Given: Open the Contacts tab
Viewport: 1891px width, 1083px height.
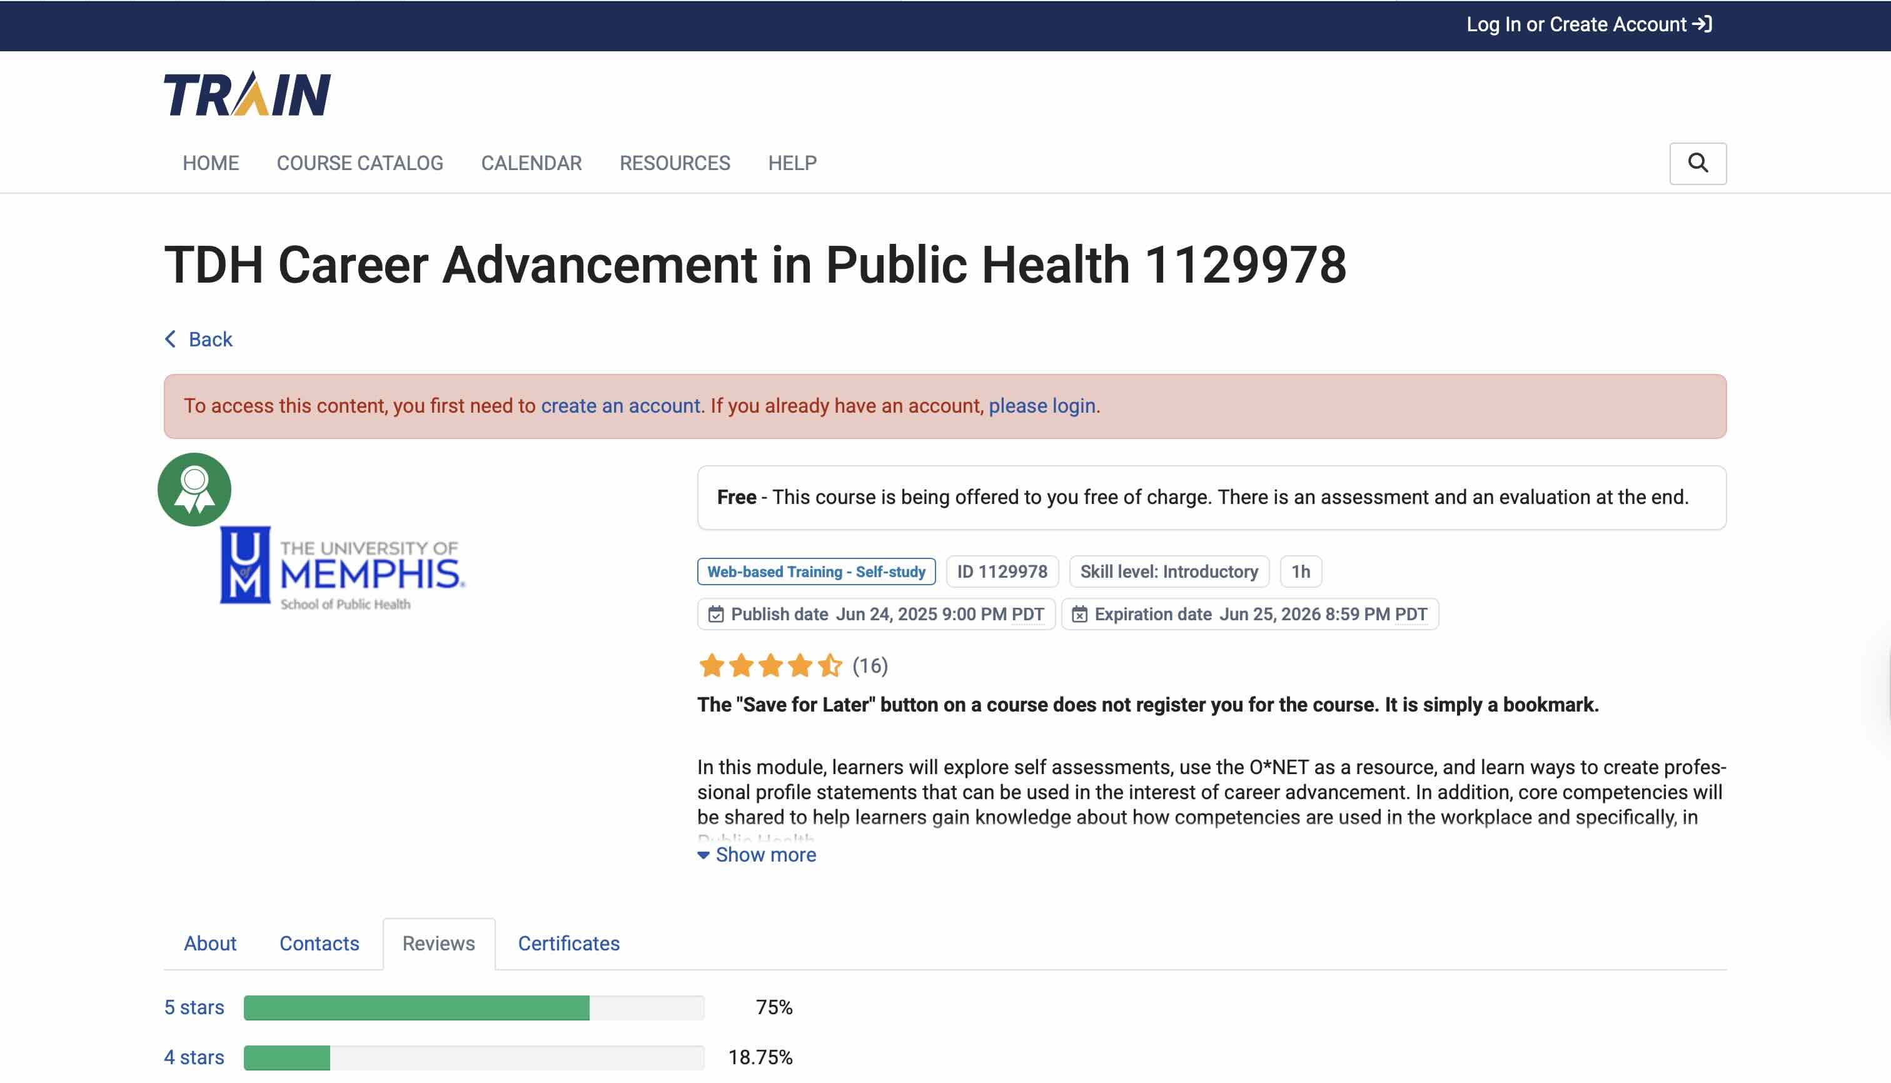Looking at the screenshot, I should pyautogui.click(x=319, y=943).
